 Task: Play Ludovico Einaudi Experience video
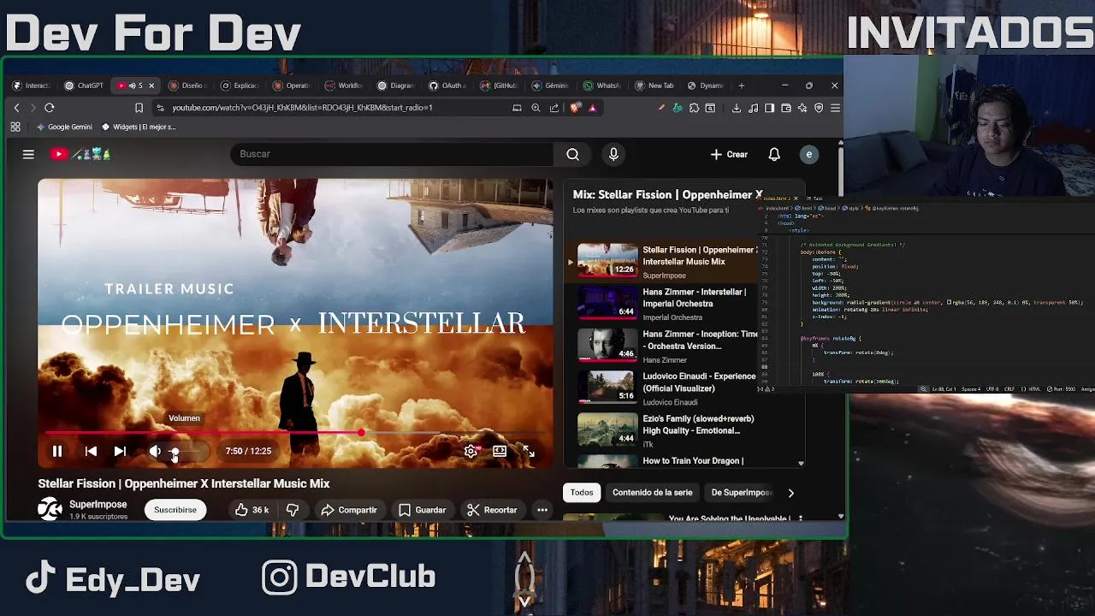tap(666, 388)
